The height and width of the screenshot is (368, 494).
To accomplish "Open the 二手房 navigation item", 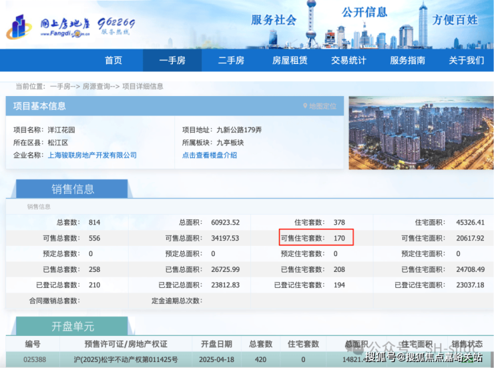I will [x=231, y=60].
